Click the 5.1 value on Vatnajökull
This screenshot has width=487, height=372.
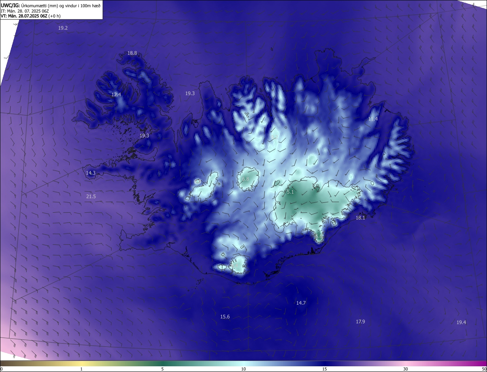tap(290, 192)
